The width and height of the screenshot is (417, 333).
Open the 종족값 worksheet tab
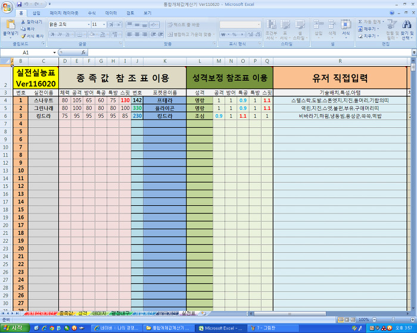[66, 313]
